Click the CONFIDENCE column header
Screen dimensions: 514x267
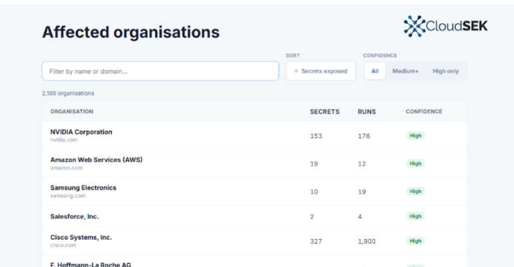(424, 111)
